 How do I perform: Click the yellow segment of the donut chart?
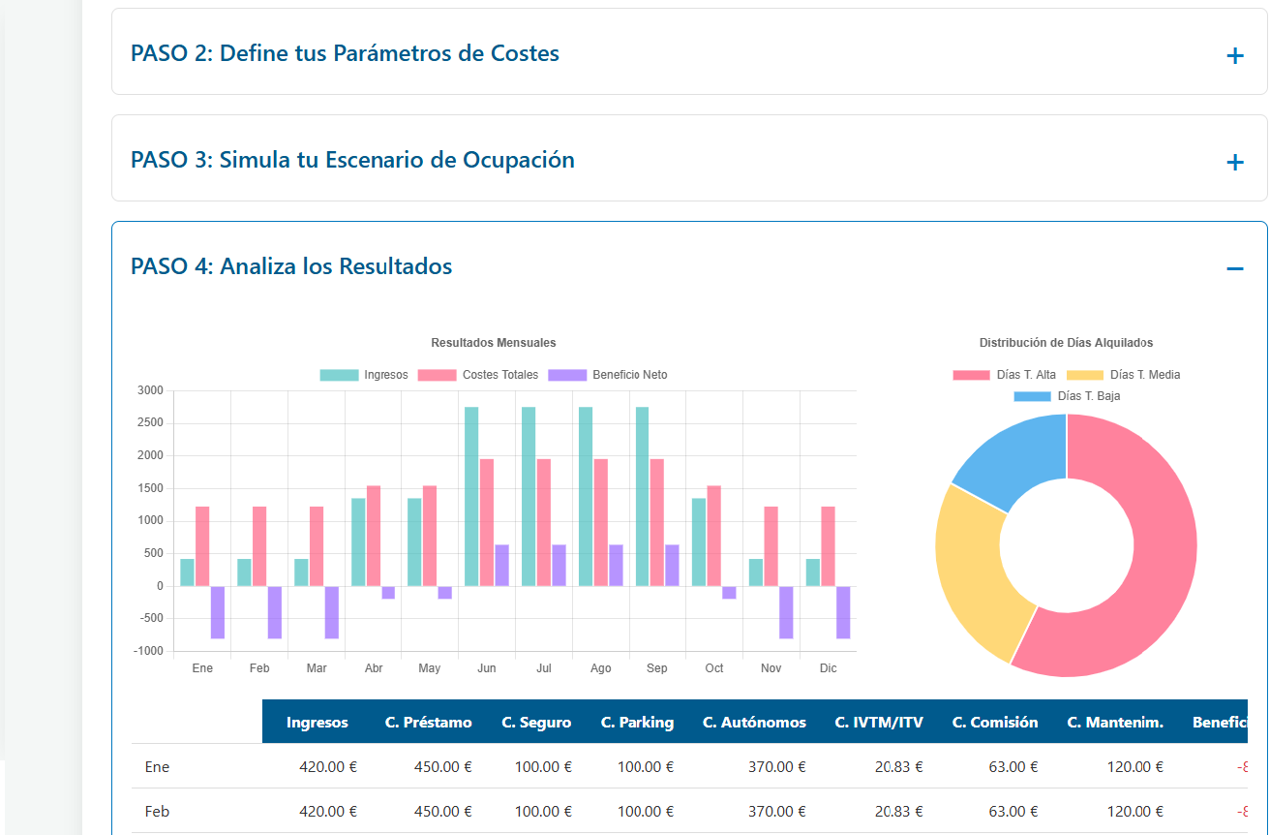[x=968, y=572]
